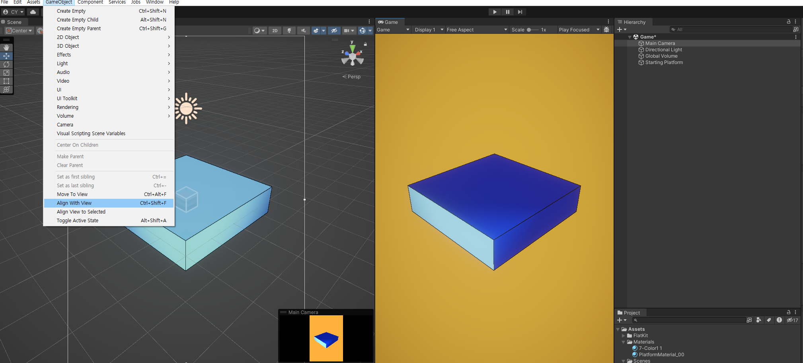Search by label in Project panel

pyautogui.click(x=769, y=320)
